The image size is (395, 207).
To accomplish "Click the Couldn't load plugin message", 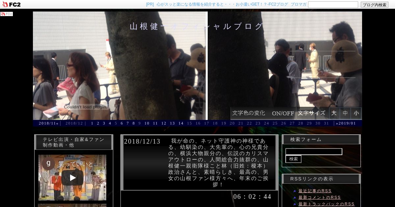I will tap(86, 107).
